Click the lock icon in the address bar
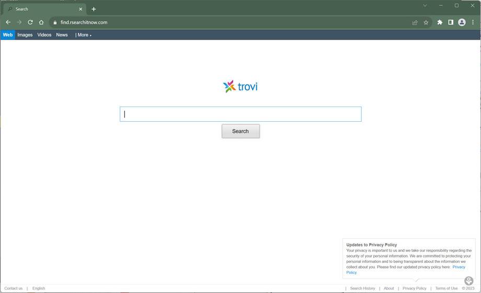Viewport: 481px width, 293px height. [x=55, y=22]
